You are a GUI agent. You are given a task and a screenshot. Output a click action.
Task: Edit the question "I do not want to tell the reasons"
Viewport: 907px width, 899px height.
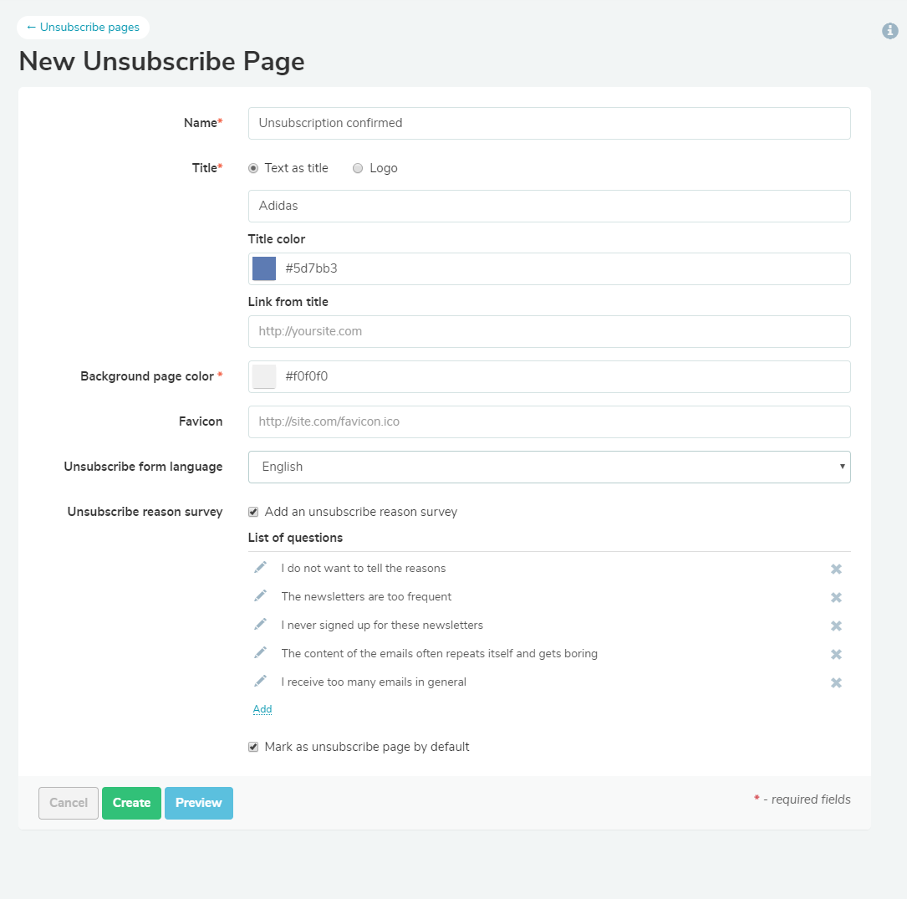[x=260, y=568]
